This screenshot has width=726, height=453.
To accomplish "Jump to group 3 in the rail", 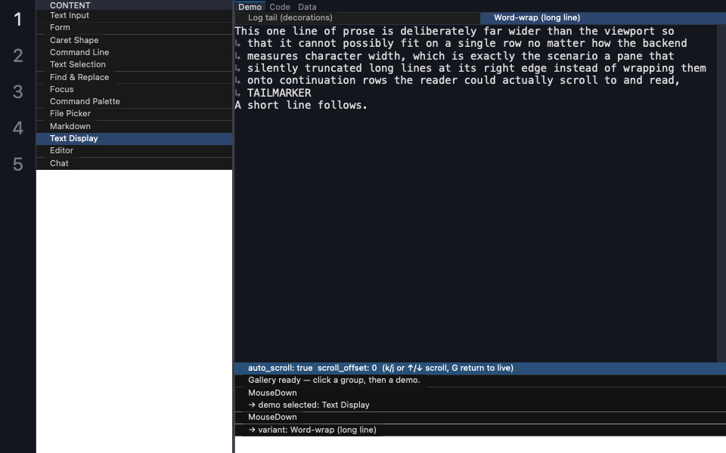I will click(18, 92).
